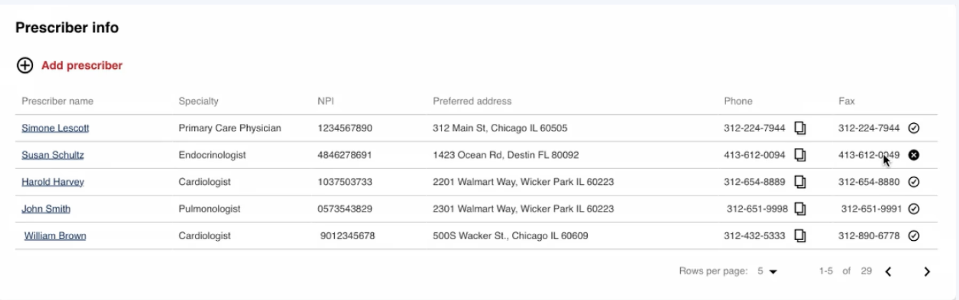This screenshot has height=300, width=959.
Task: Copy Simone Lescott's phone number
Action: [x=800, y=128]
